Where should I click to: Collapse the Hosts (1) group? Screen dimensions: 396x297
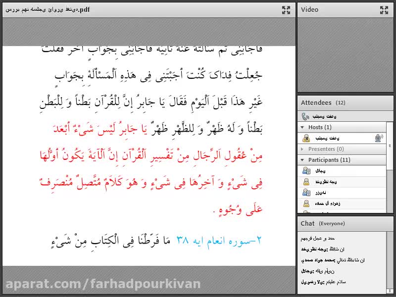point(303,127)
